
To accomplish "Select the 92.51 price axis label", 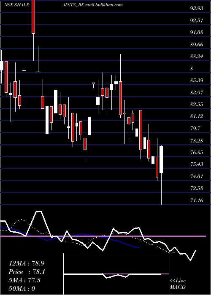I will tap(197, 20).
